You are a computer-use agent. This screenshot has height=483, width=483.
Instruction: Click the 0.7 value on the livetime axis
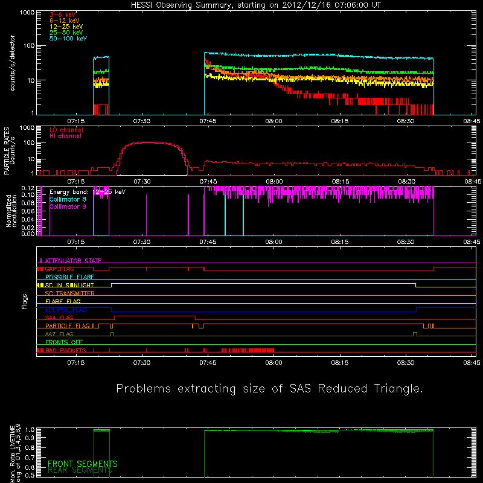click(30, 458)
